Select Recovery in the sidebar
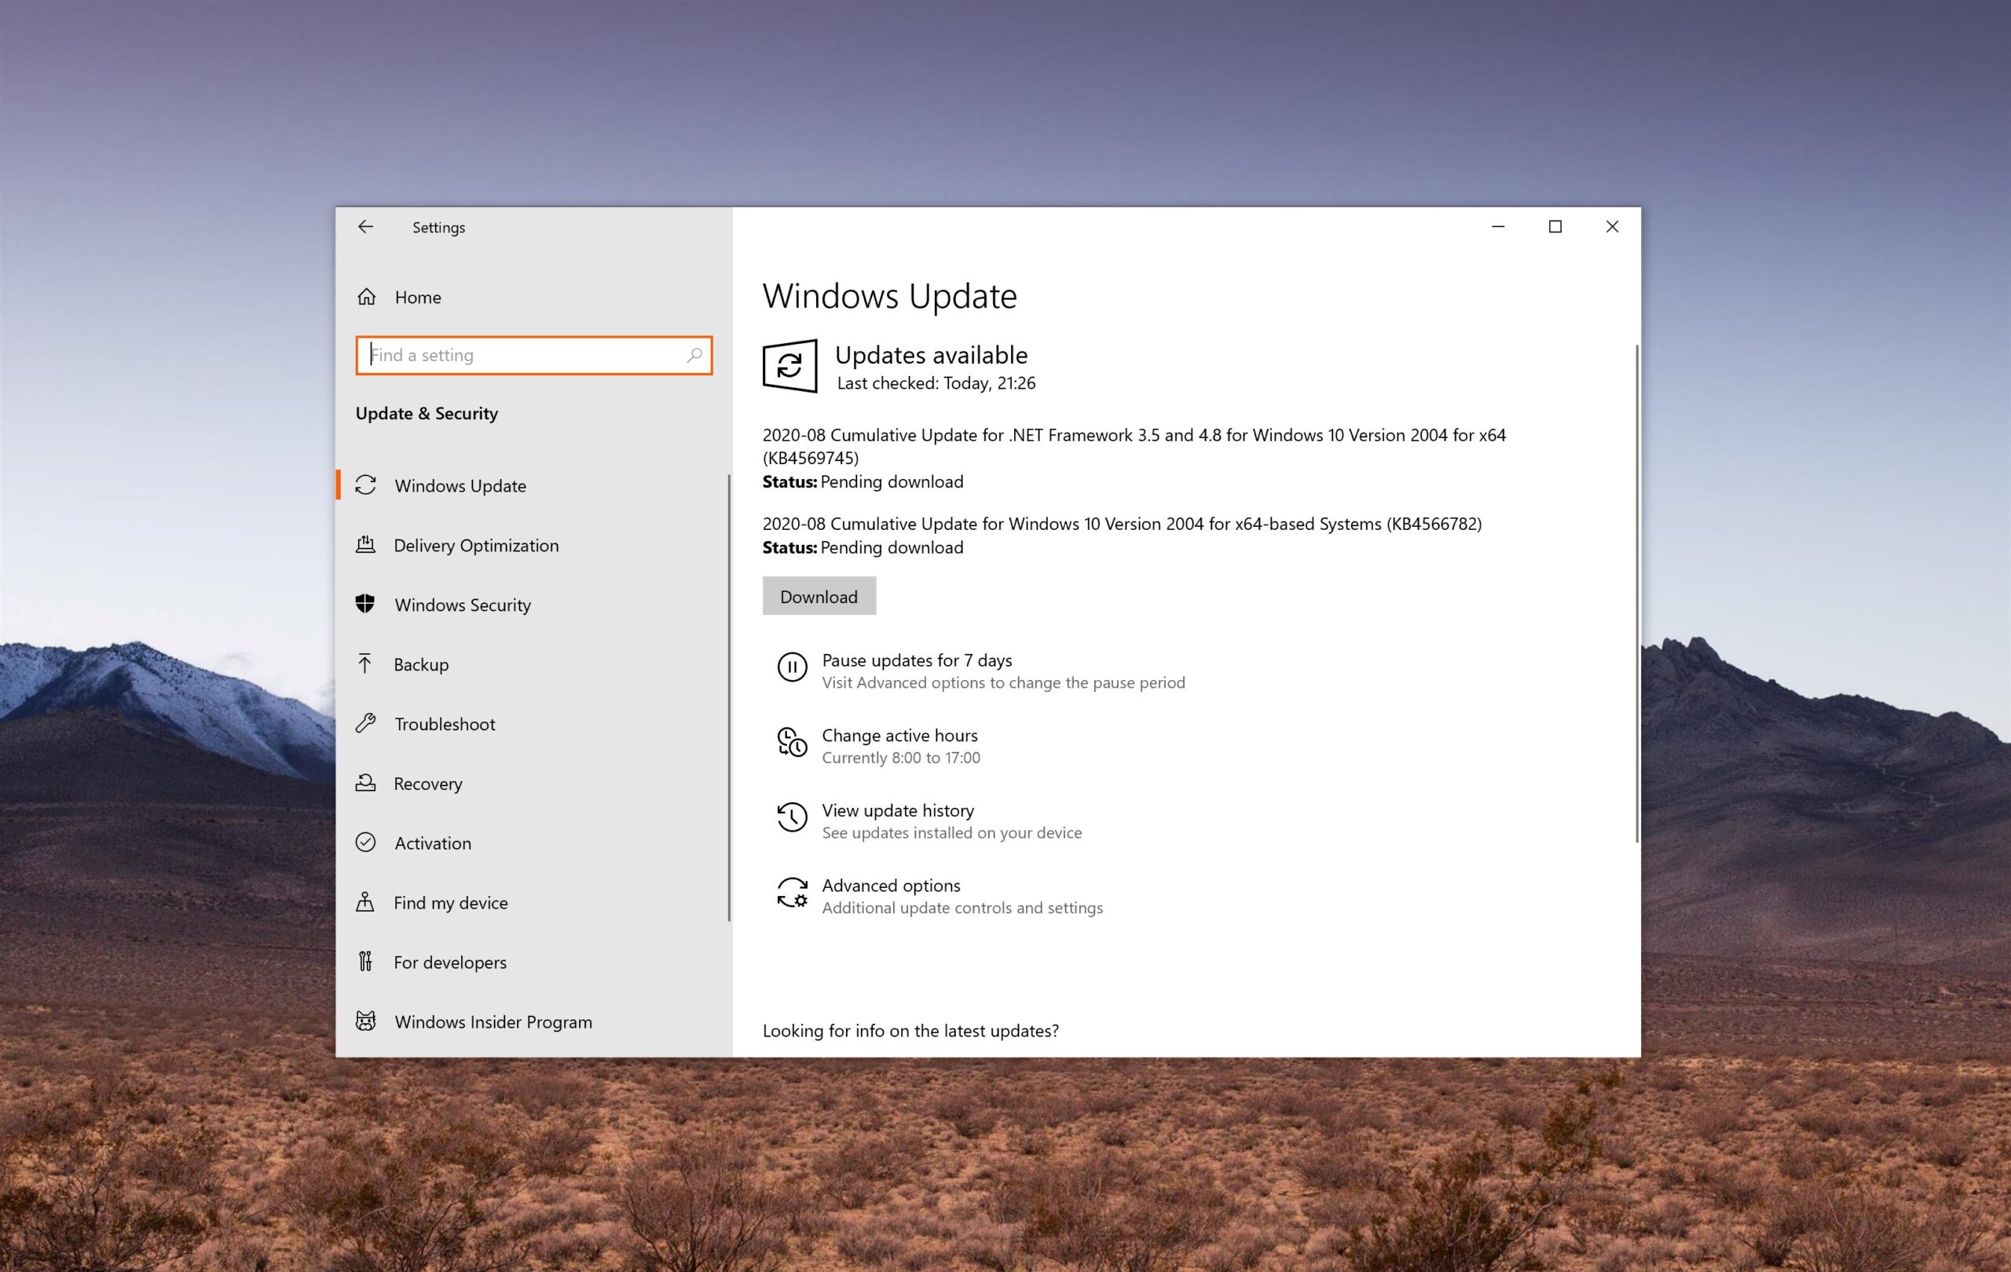Screen dimensions: 2011x1272 tap(533, 784)
